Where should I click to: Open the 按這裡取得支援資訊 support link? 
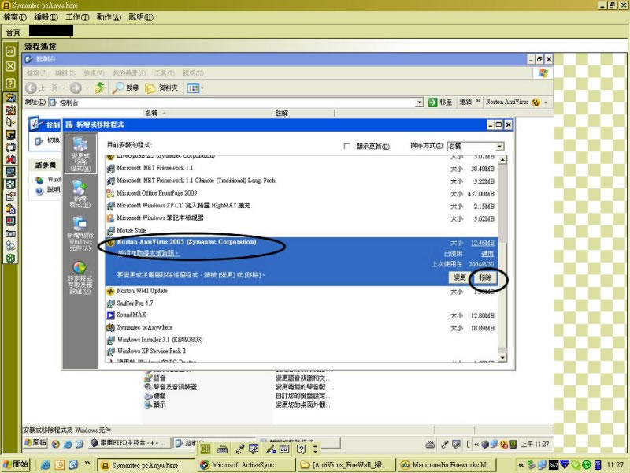click(148, 253)
